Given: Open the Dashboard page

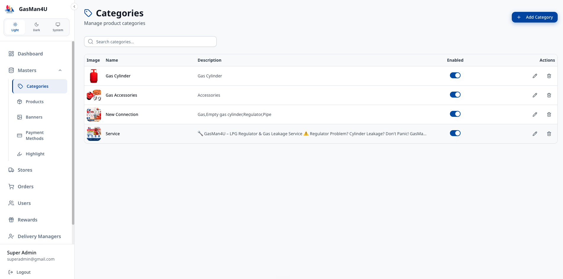Looking at the screenshot, I should pos(36,54).
